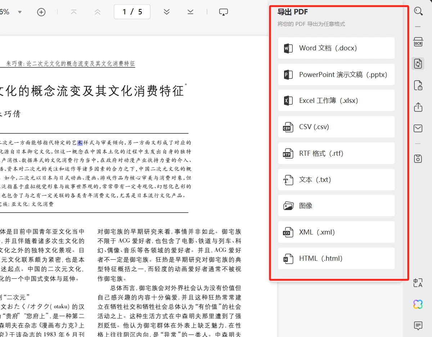Go to the next page
432x337 pixels.
tap(166, 12)
